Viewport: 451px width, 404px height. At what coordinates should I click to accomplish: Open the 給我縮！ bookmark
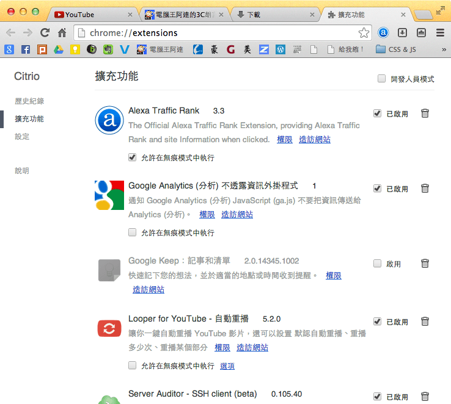coord(346,49)
